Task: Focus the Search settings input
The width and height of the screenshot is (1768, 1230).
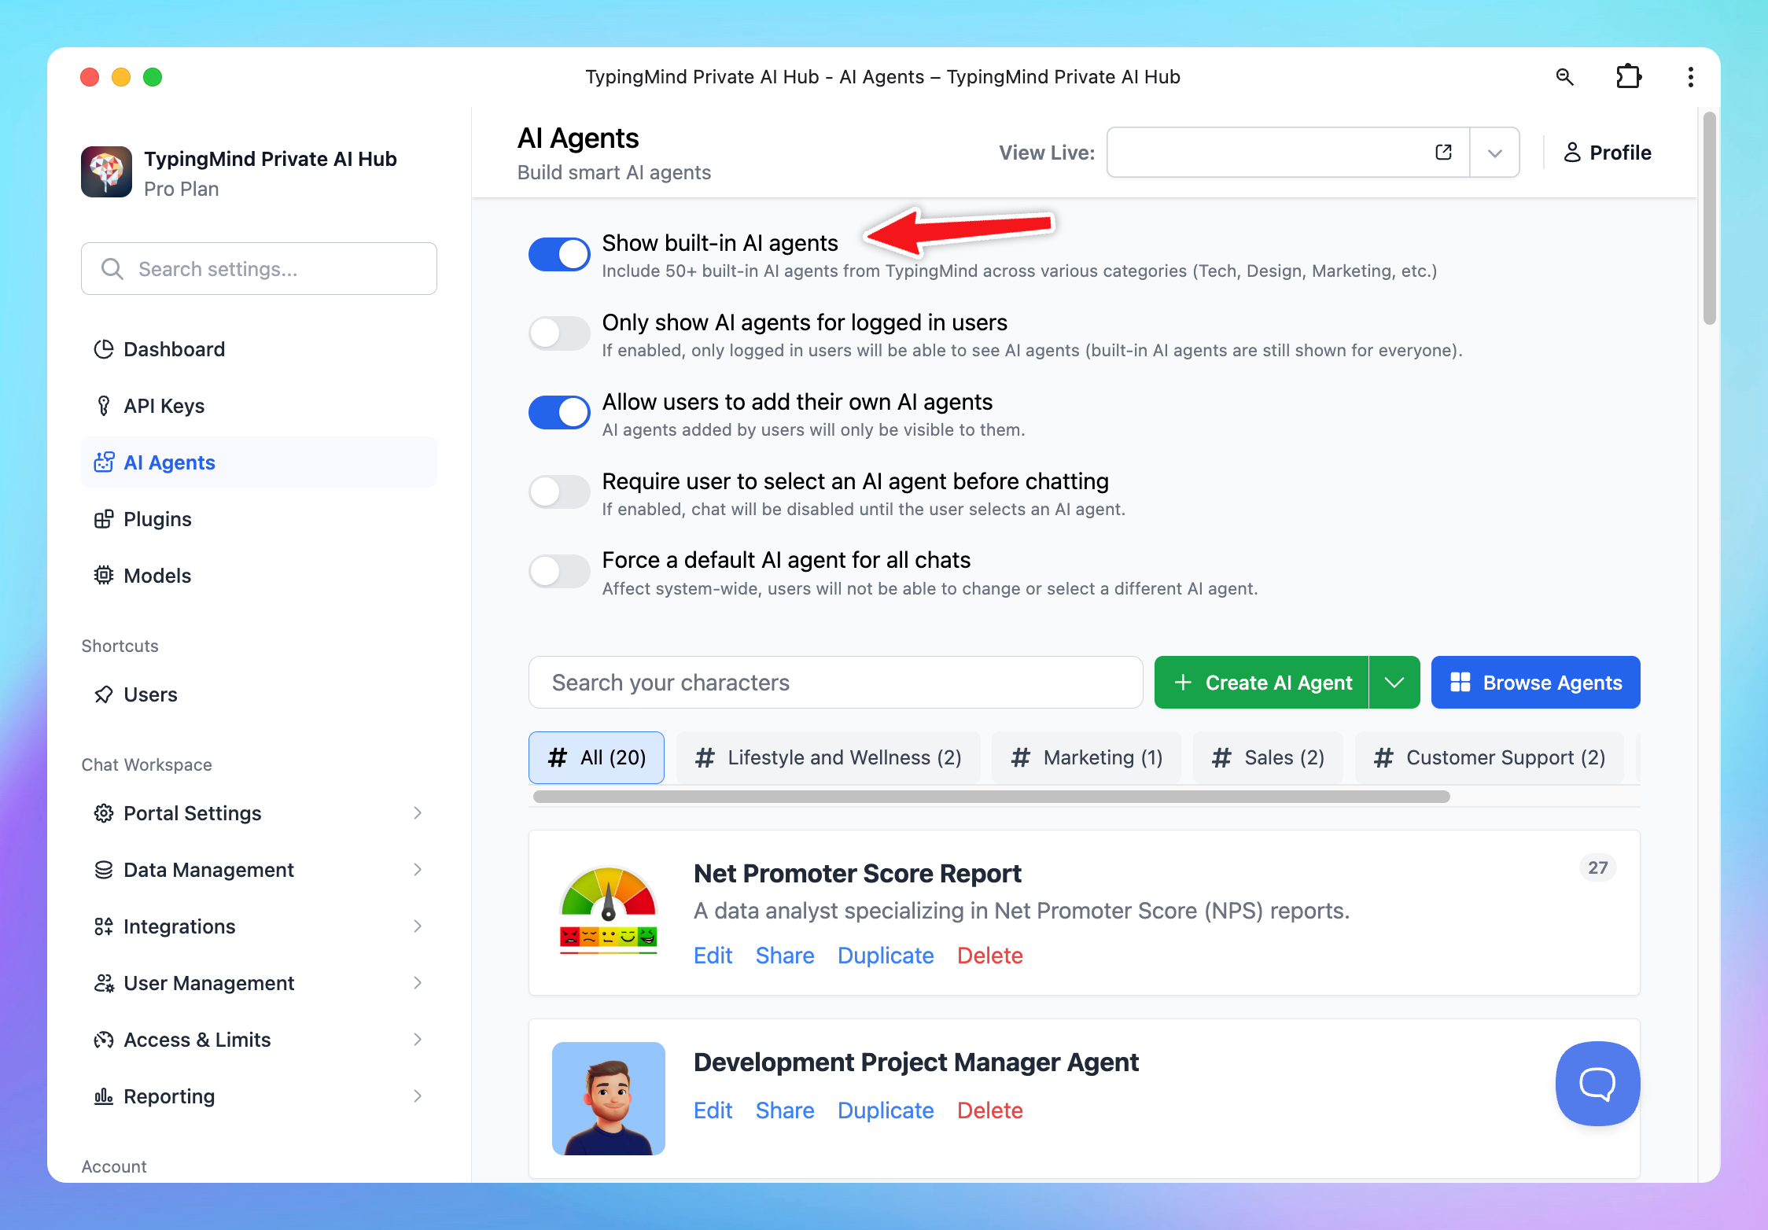Action: [259, 269]
